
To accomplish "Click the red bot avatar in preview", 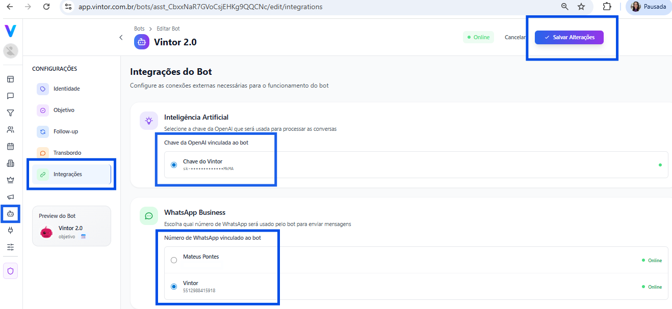I will tap(46, 232).
